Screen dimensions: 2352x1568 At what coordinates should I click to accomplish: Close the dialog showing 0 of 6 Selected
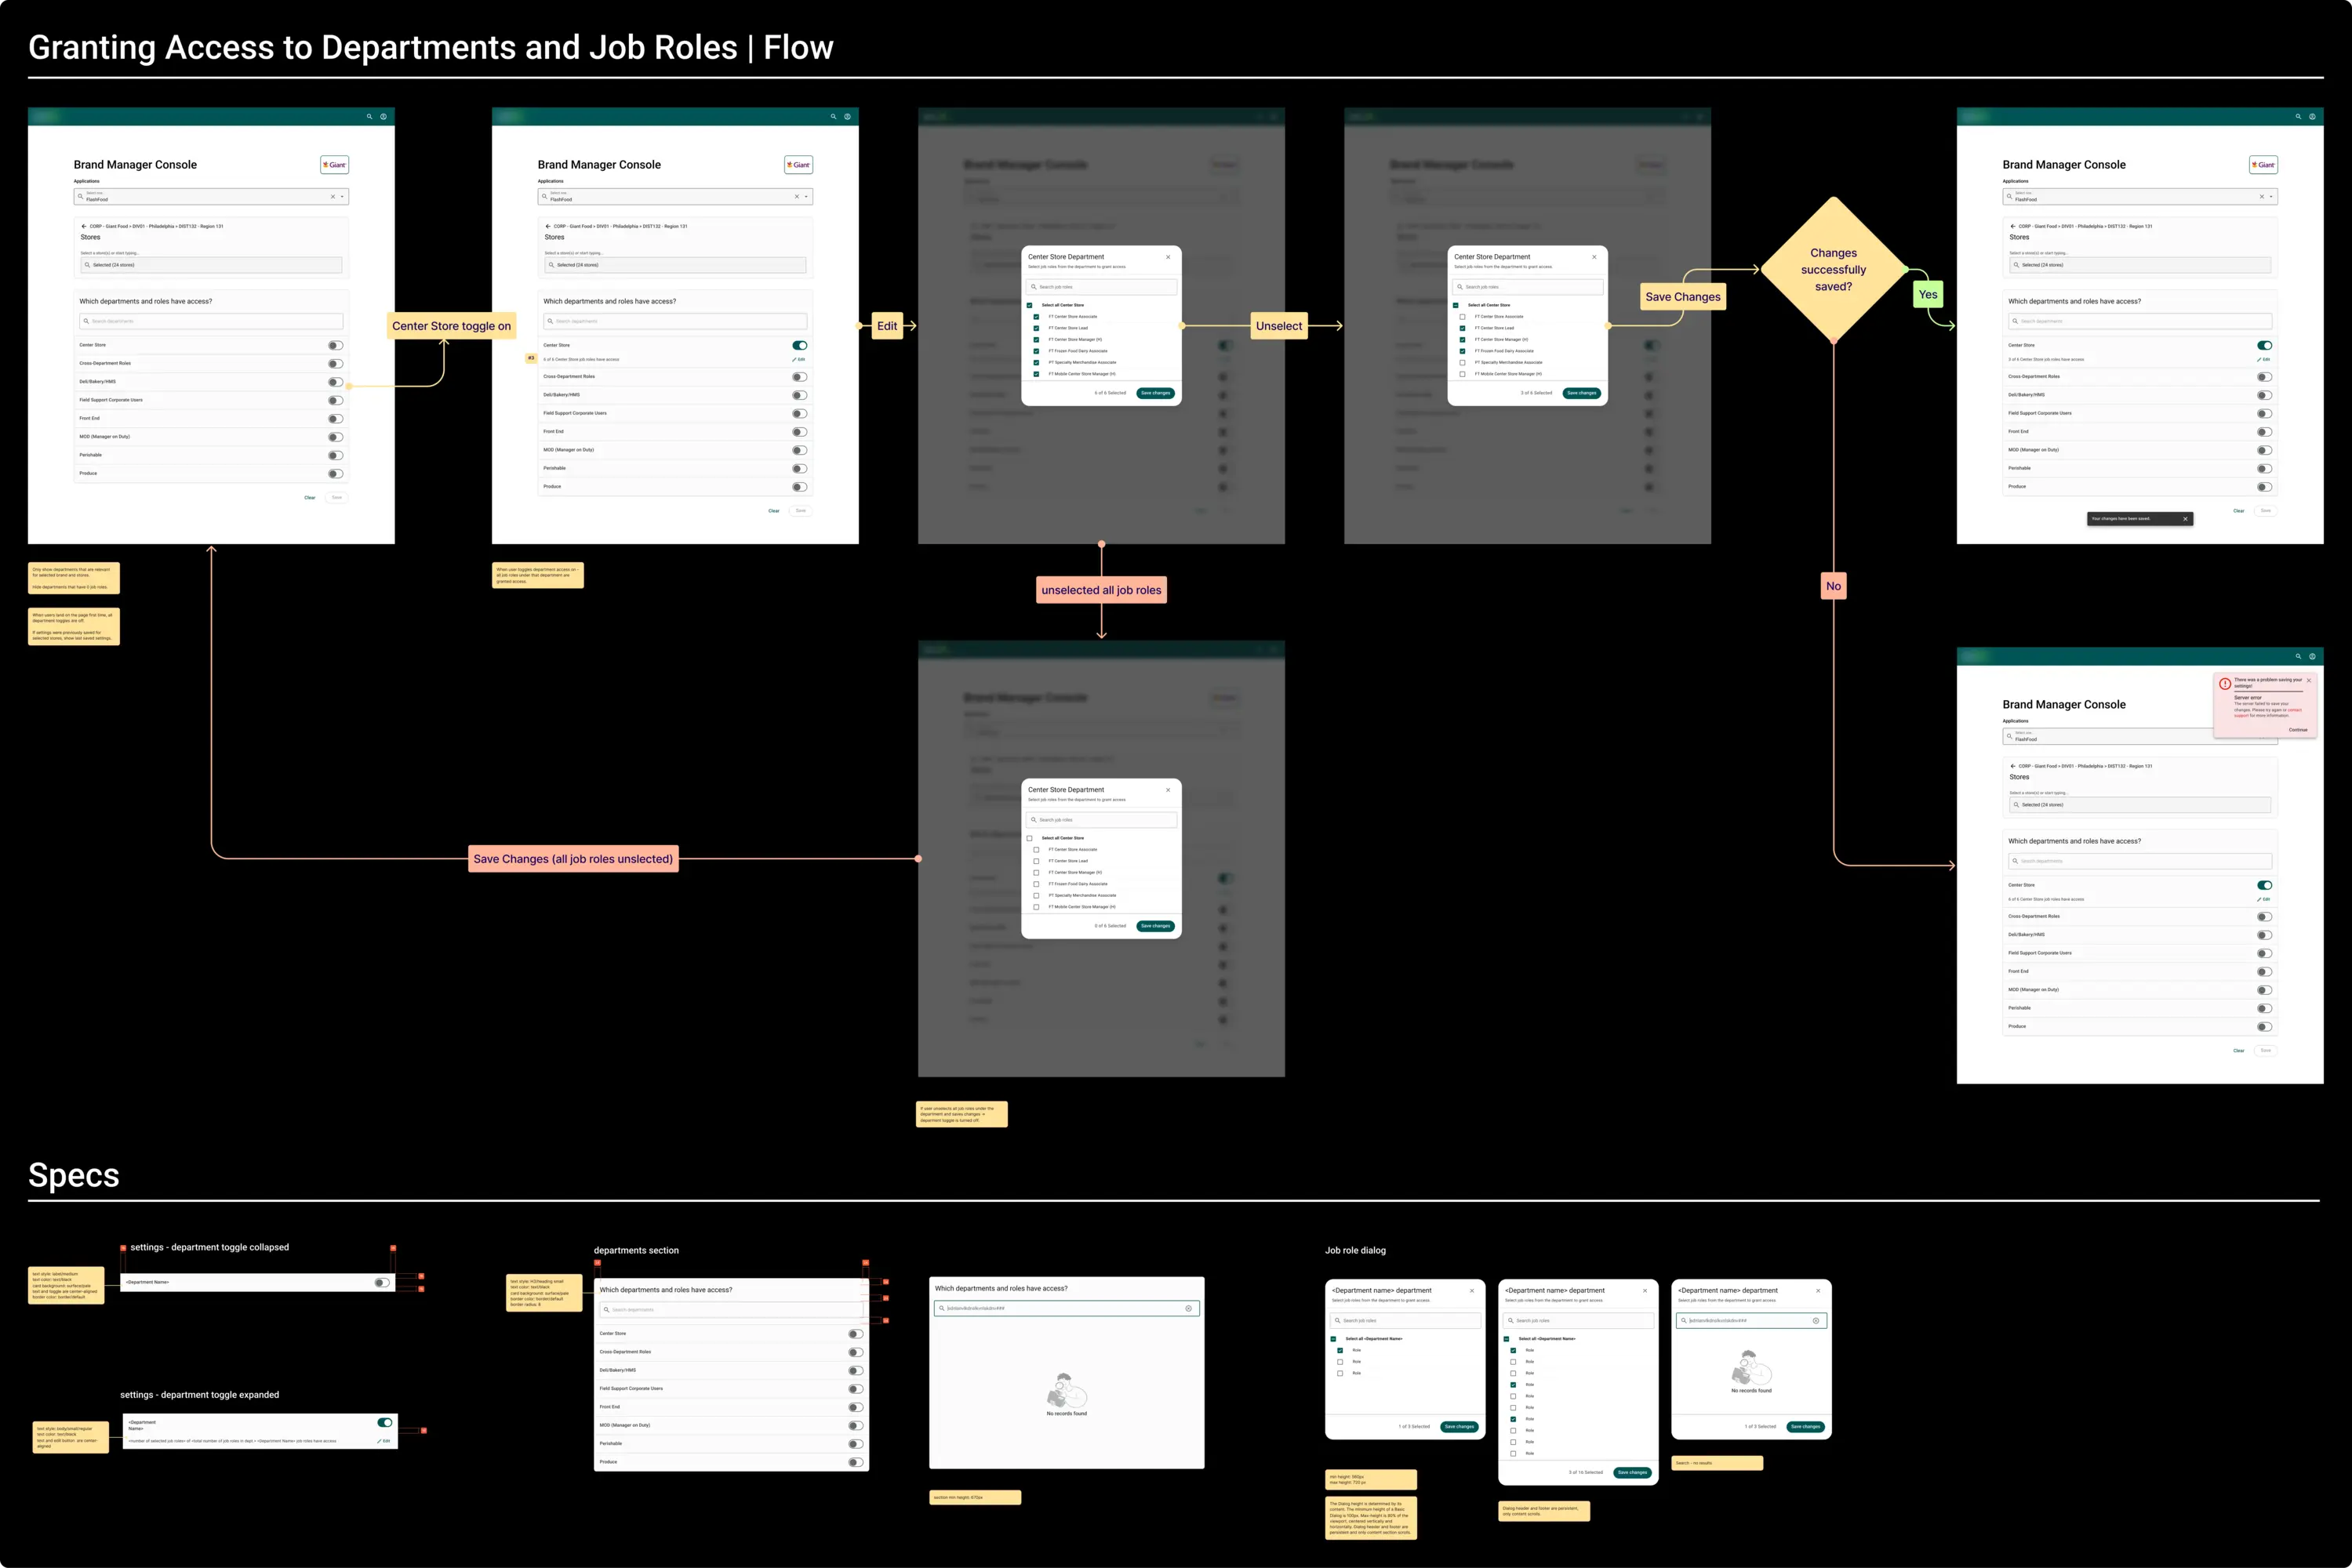1168,790
